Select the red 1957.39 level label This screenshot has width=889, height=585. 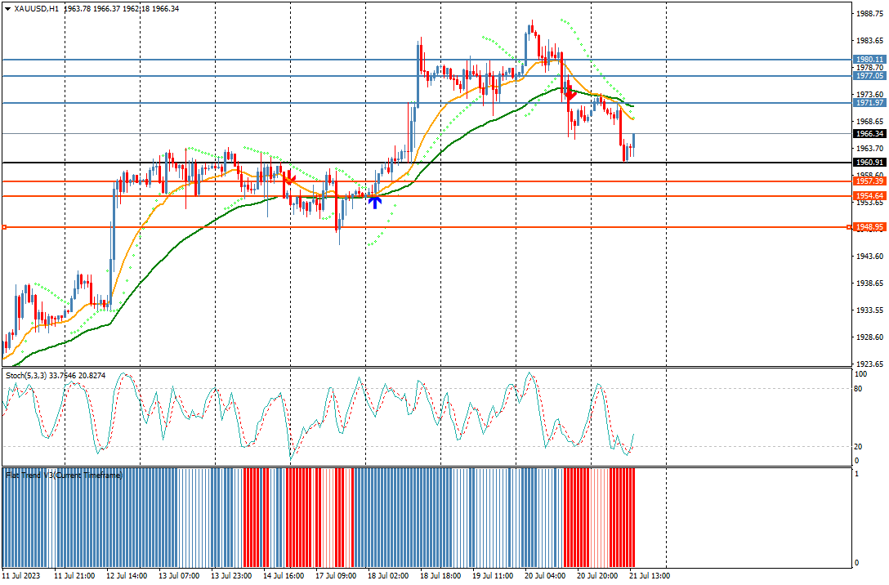(x=869, y=181)
